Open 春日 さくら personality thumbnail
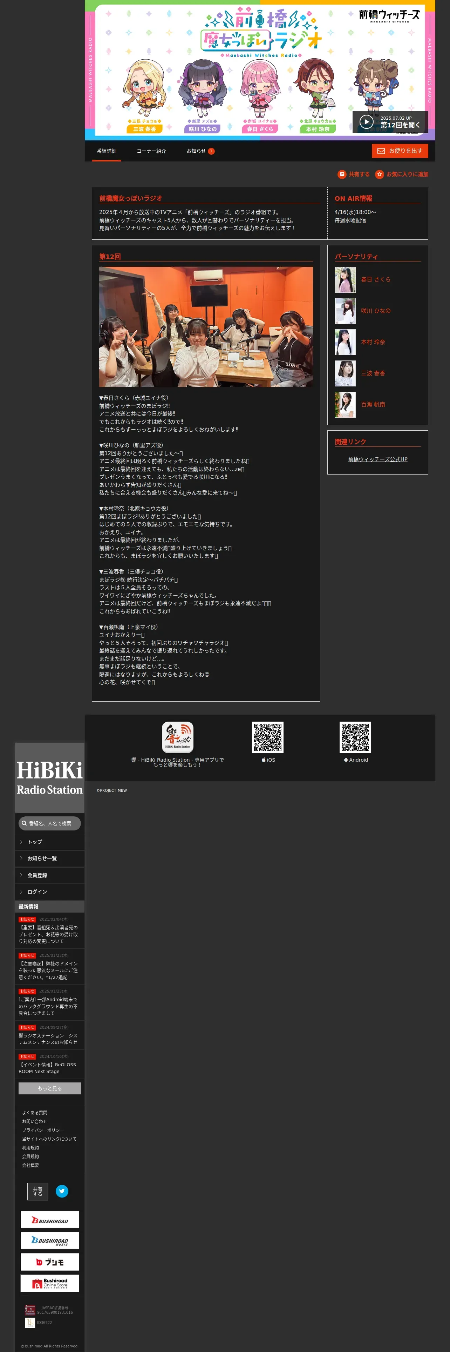Screen dimensions: 450x1352 click(345, 280)
